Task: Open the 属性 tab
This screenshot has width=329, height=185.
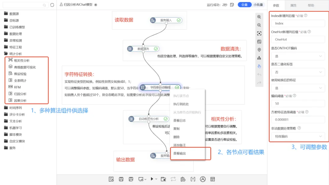Action: [293, 5]
